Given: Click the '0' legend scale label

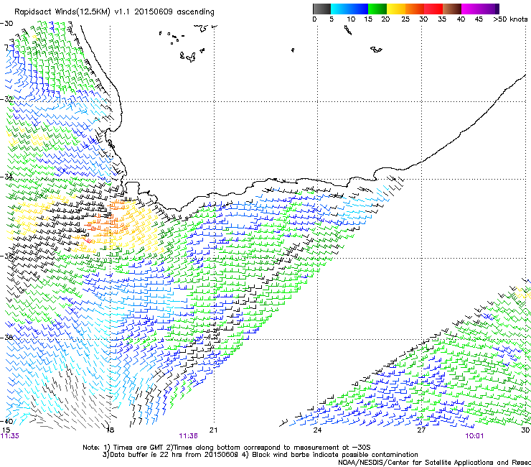Looking at the screenshot, I should (x=314, y=19).
